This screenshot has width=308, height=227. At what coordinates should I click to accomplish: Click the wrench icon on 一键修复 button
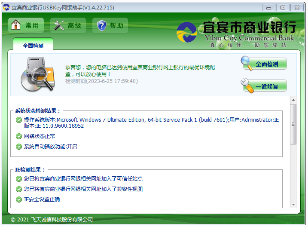point(249,85)
